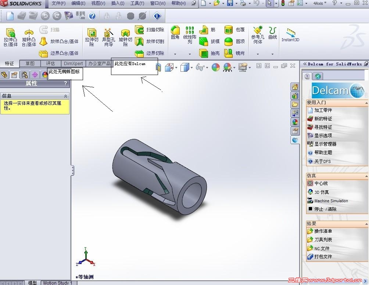
Task: Expand the 线性阵列 dropdown arrow
Action: pos(190,54)
